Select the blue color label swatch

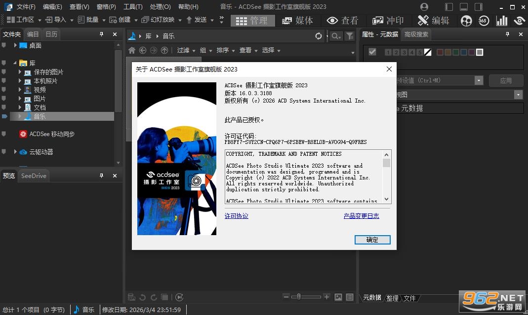(464, 52)
